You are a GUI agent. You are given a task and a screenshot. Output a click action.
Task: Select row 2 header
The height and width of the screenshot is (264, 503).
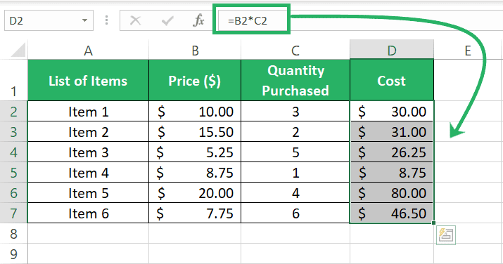click(13, 112)
